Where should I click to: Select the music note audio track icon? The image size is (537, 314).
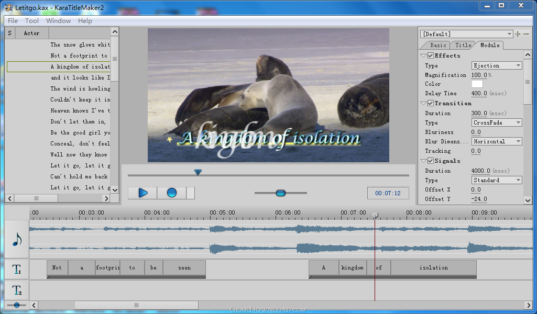(x=17, y=240)
